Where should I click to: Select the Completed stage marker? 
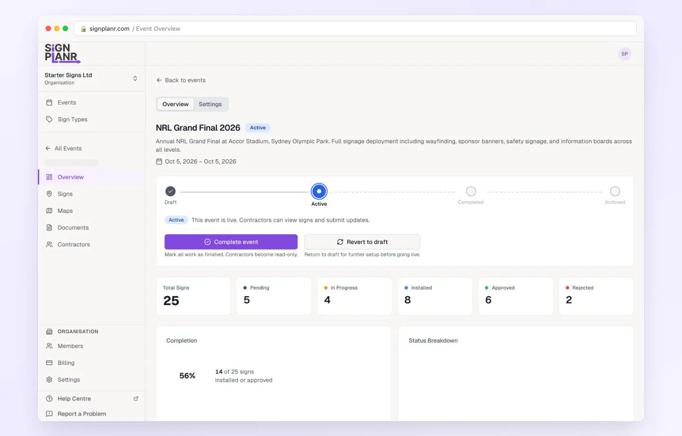471,191
